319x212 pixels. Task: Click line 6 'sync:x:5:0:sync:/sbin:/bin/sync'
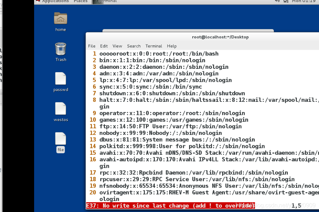(x=151, y=87)
